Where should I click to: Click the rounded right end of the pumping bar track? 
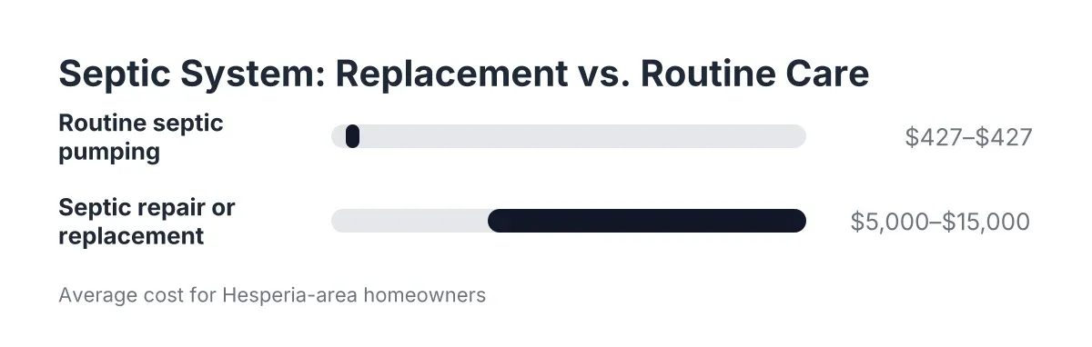pyautogui.click(x=797, y=136)
